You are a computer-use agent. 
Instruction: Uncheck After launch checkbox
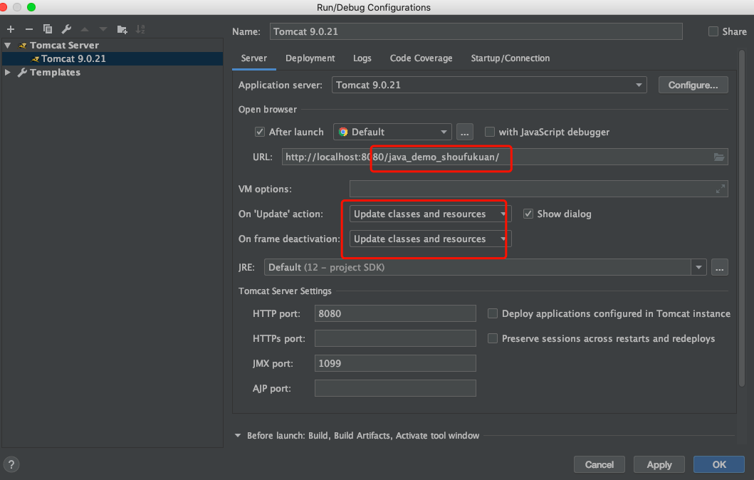[x=260, y=132]
